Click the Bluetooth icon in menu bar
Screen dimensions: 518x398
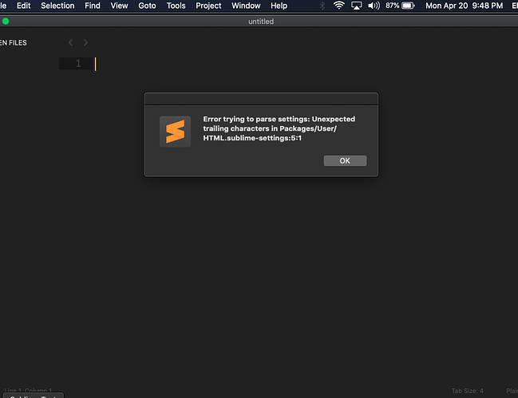(322, 6)
